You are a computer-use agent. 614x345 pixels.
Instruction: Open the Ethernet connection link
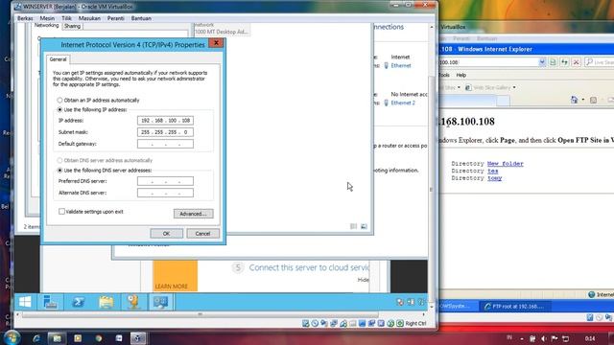point(401,65)
